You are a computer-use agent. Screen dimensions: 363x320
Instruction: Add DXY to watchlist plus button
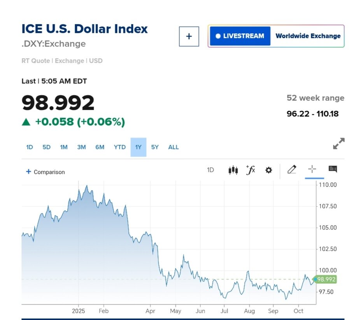pyautogui.click(x=189, y=36)
